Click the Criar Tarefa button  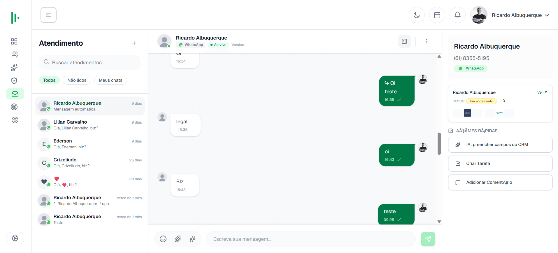(500, 163)
